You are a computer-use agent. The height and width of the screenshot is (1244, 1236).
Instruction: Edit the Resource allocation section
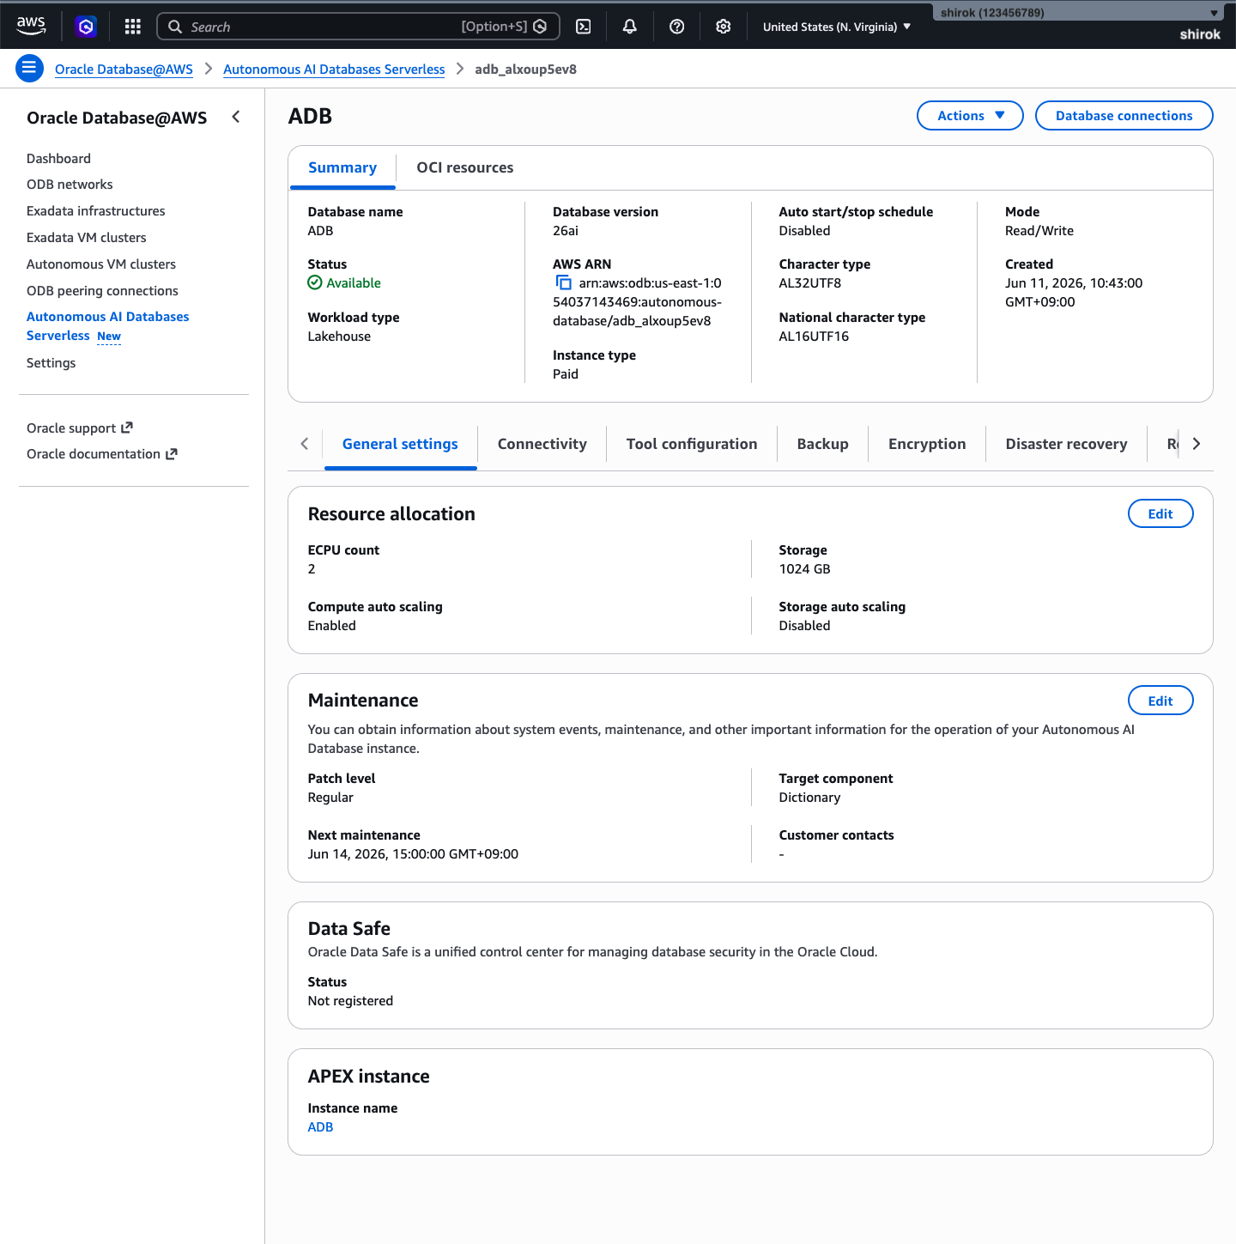pos(1160,513)
